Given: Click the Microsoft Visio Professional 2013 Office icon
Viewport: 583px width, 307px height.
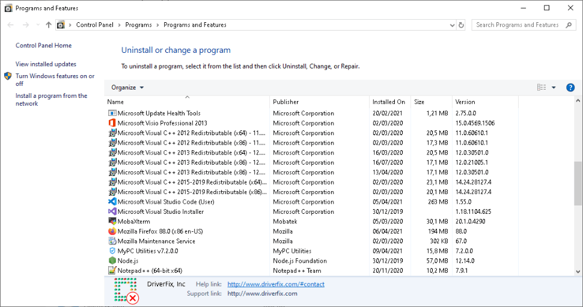Looking at the screenshot, I should (x=112, y=123).
